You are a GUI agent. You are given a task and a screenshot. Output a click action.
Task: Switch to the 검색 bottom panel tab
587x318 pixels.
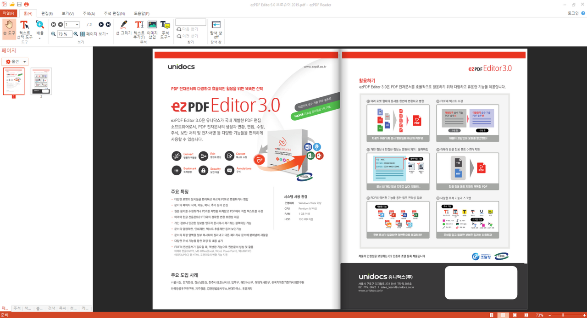pos(52,308)
